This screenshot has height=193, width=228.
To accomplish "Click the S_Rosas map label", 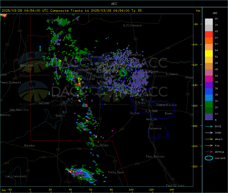I will tap(102, 82).
